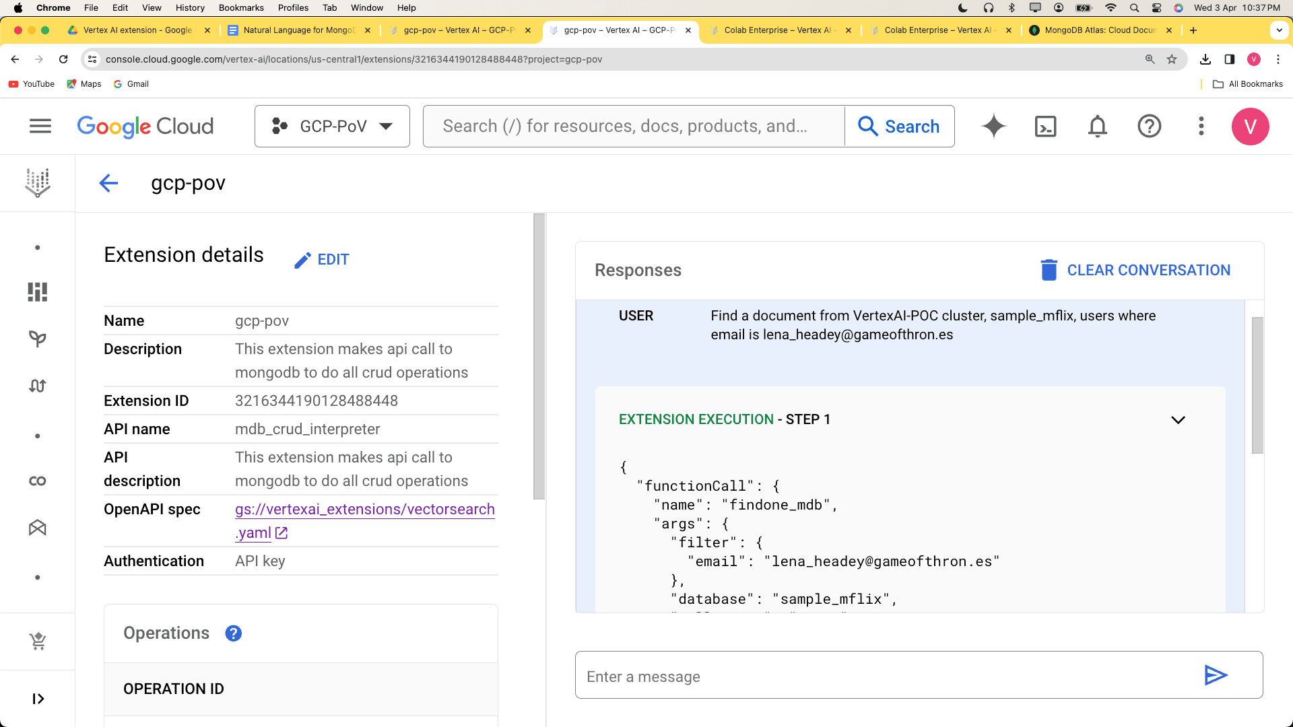
Task: Click the Gemini AI assistant star icon
Action: tap(994, 126)
